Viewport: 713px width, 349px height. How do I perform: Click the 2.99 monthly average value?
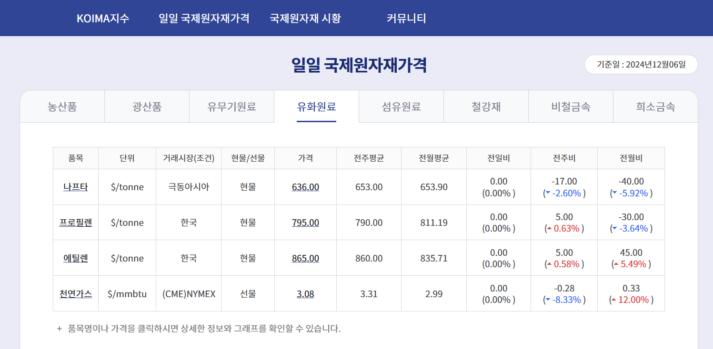click(x=434, y=294)
